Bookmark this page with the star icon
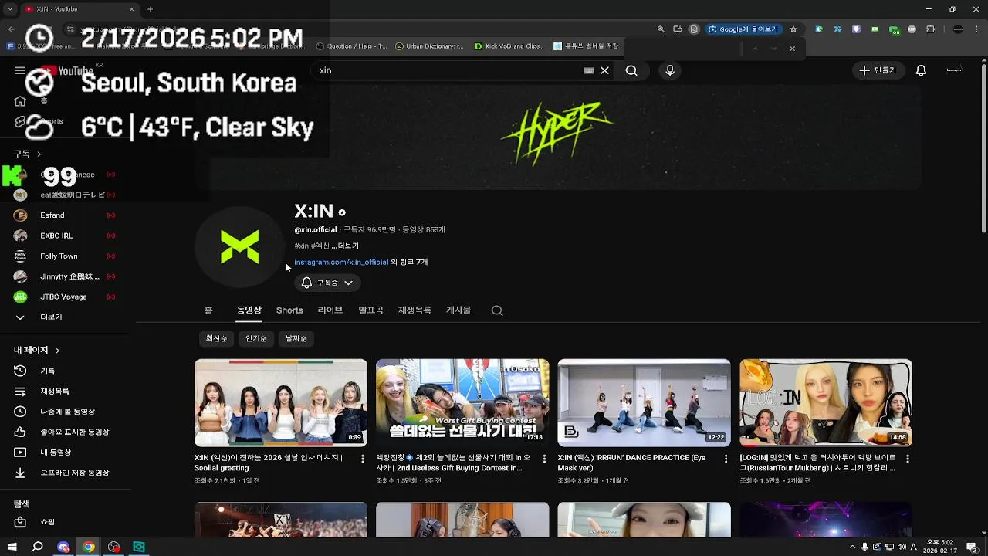988x556 pixels. click(x=793, y=29)
